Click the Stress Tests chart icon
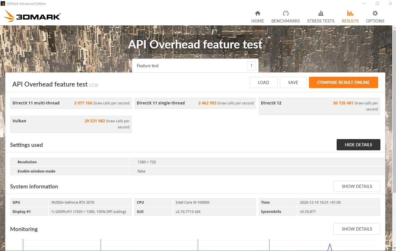Viewport: 396px width, 251px height. (321, 13)
